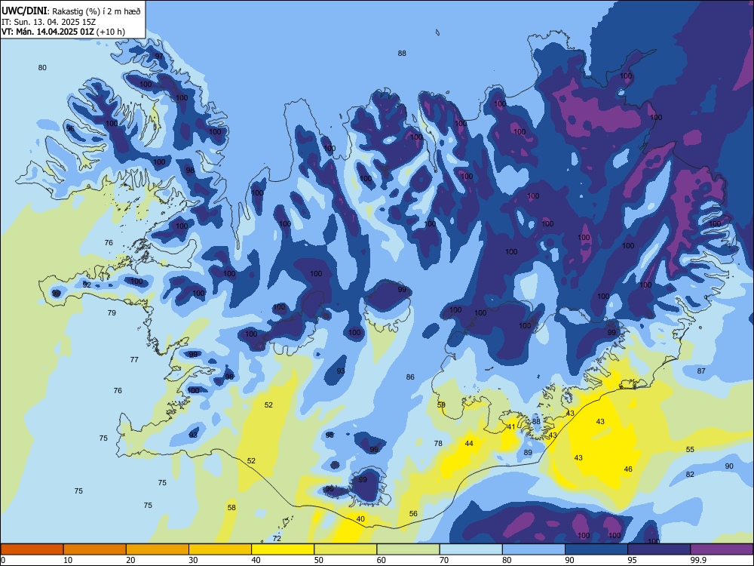The width and height of the screenshot is (754, 566).
Task: Pick the legend swatch between 20 and 30
Action: 158,549
